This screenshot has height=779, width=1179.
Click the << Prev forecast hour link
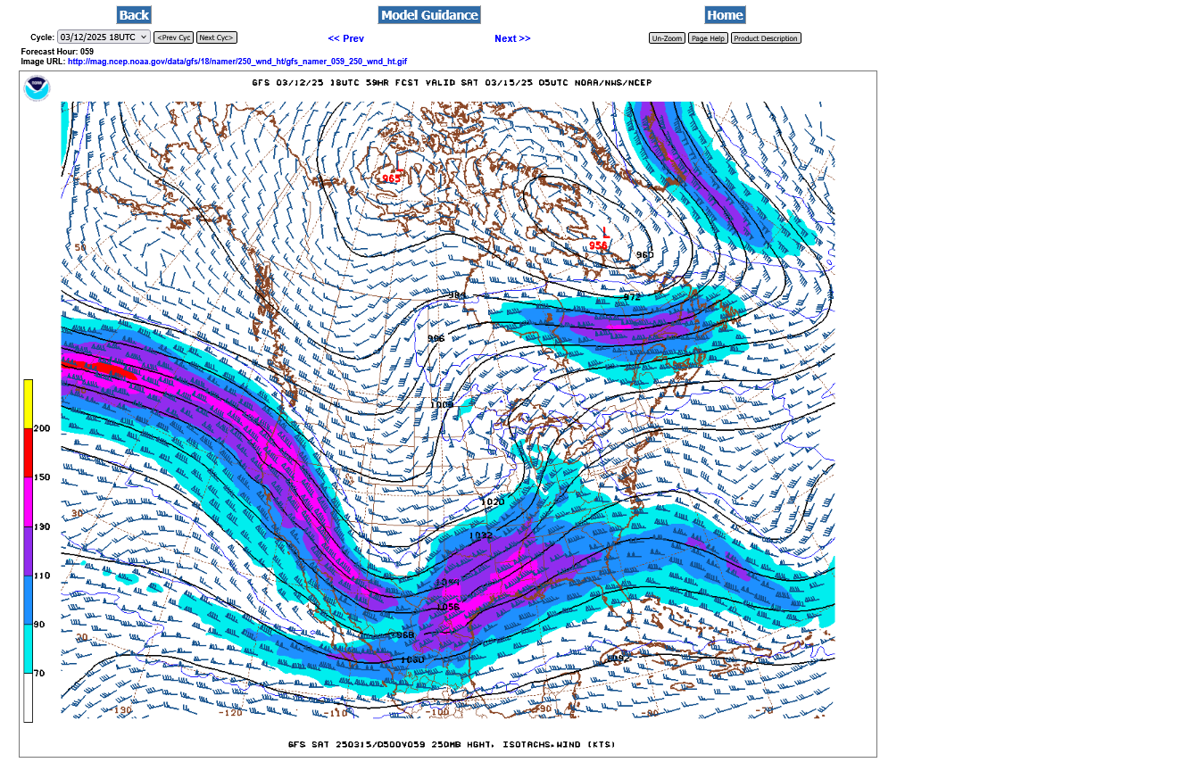pos(346,38)
